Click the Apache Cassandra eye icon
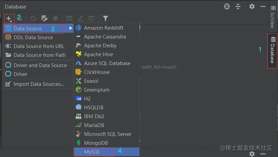278x157 pixels. point(78,36)
